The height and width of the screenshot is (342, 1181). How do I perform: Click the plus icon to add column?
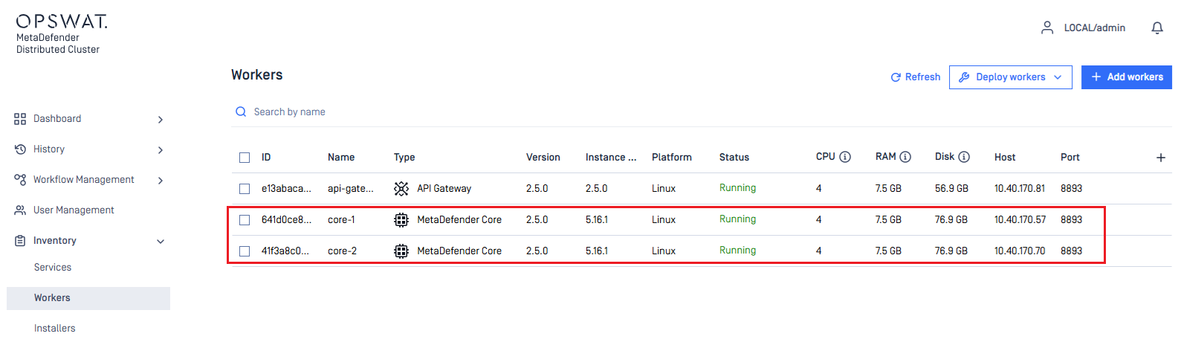coord(1161,158)
